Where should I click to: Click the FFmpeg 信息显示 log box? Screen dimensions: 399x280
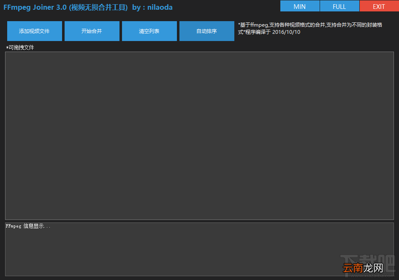pos(199,249)
